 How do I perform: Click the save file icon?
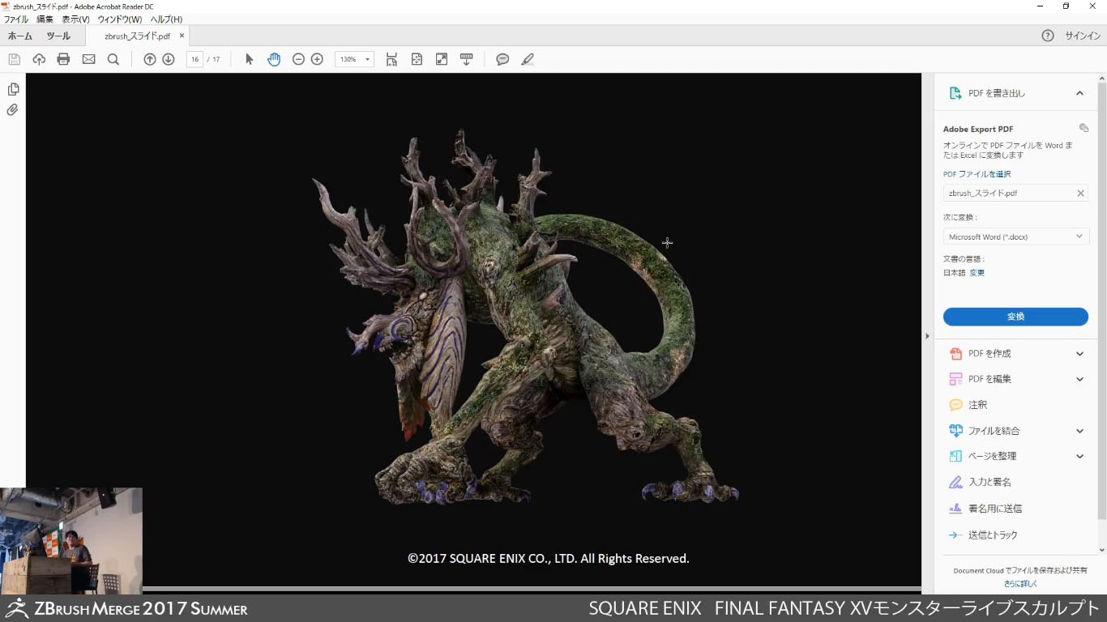[x=14, y=59]
